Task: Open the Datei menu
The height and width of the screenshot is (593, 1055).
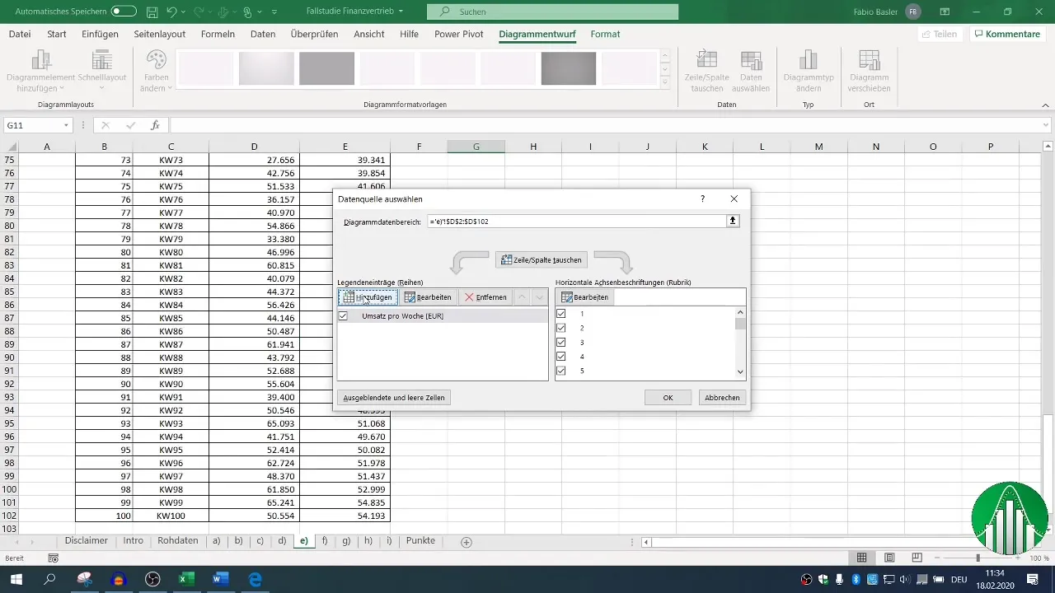Action: 20,35
